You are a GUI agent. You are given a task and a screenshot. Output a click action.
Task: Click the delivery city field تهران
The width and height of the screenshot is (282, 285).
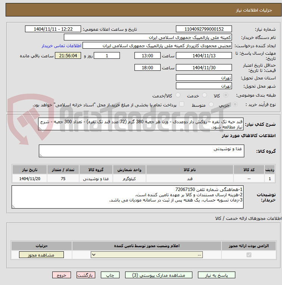click(x=204, y=86)
